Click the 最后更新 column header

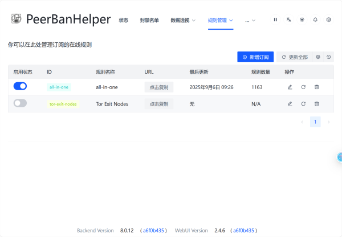tap(199, 72)
